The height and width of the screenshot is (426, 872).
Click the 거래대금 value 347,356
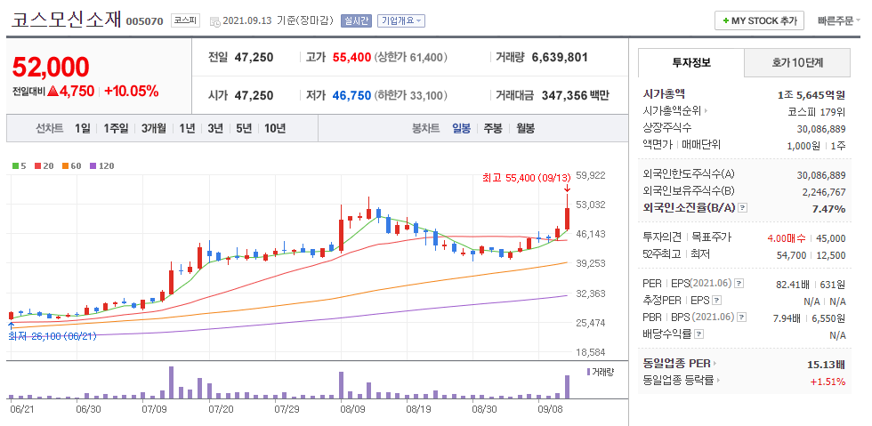click(x=564, y=96)
